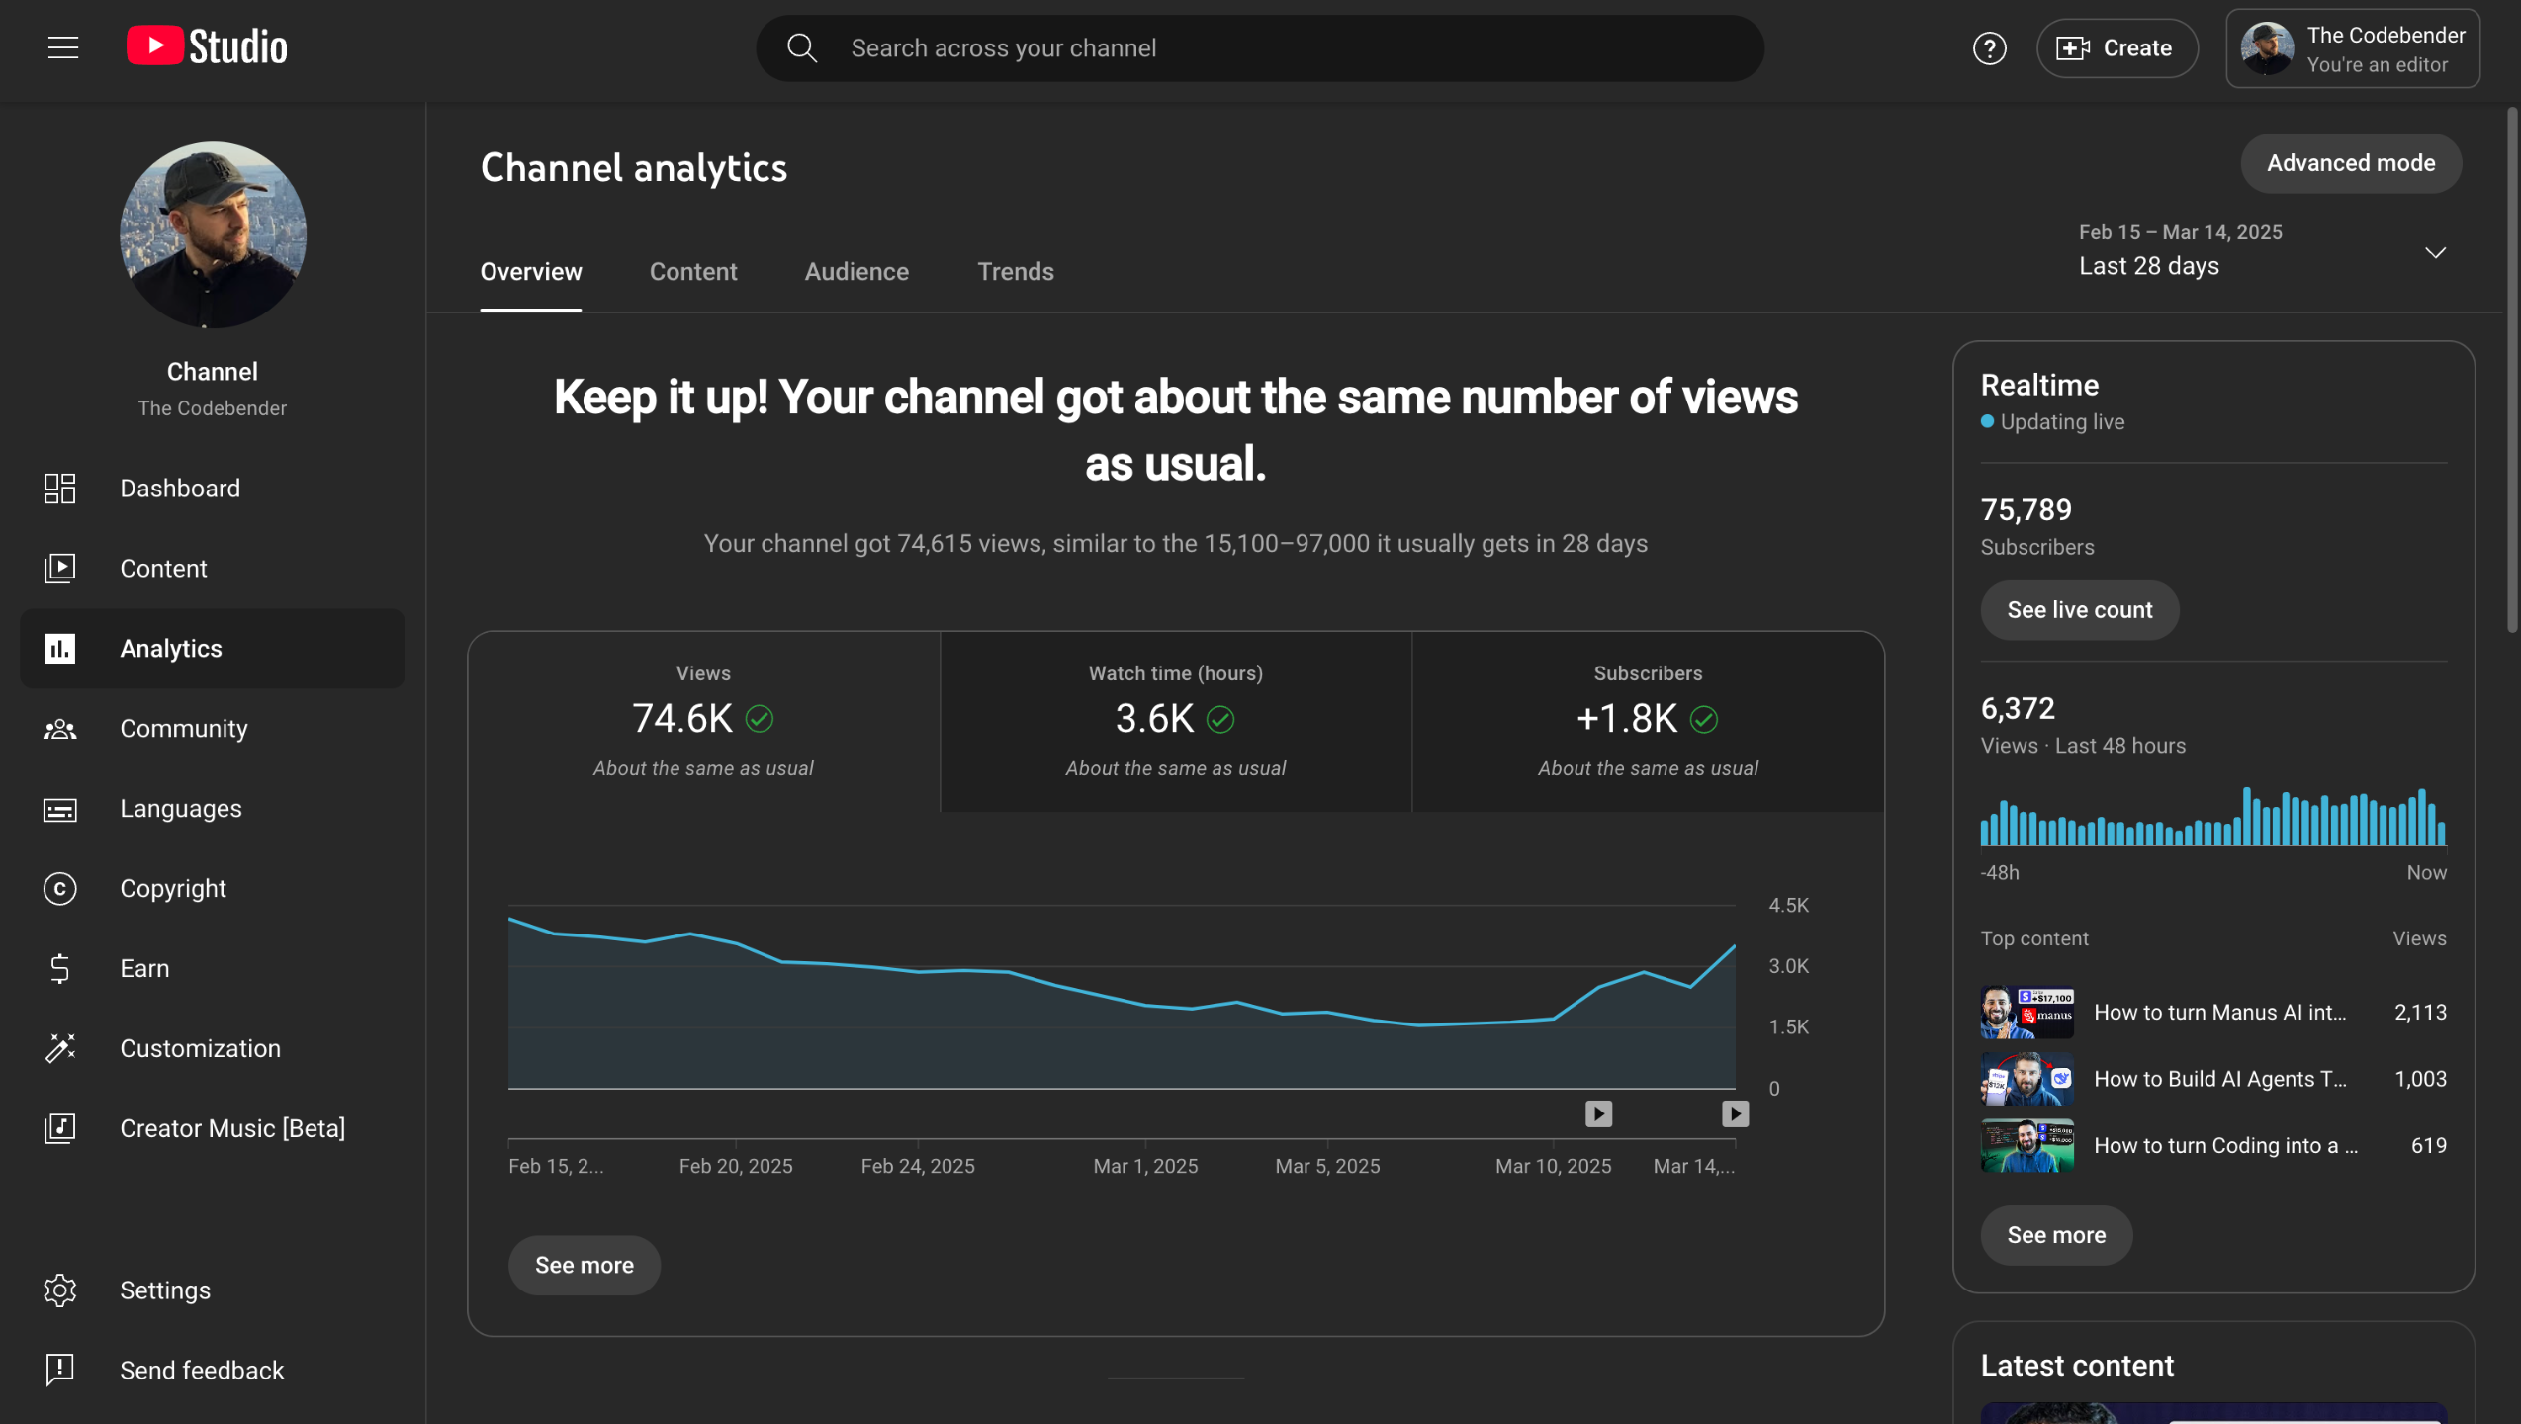Click the first video publish marker
This screenshot has height=1424, width=2521.
[1598, 1114]
